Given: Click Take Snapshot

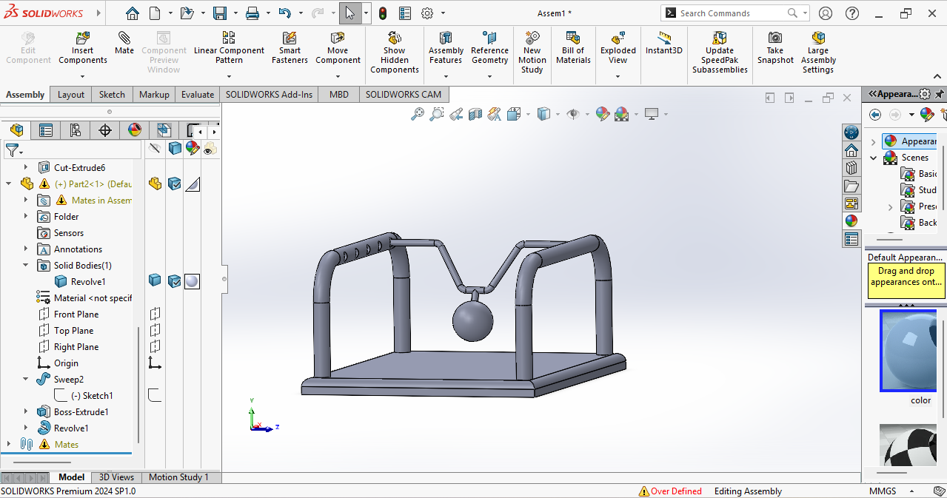Looking at the screenshot, I should click(x=775, y=47).
